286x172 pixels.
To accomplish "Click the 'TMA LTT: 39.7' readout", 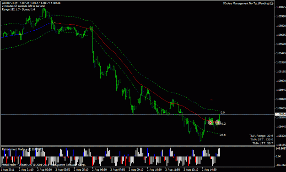I will click(x=263, y=143).
